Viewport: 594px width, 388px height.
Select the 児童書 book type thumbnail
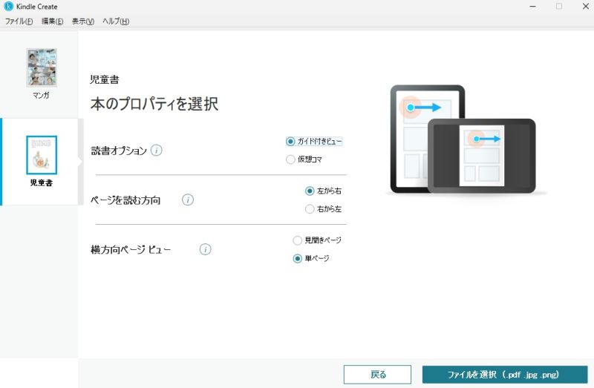pyautogui.click(x=42, y=155)
